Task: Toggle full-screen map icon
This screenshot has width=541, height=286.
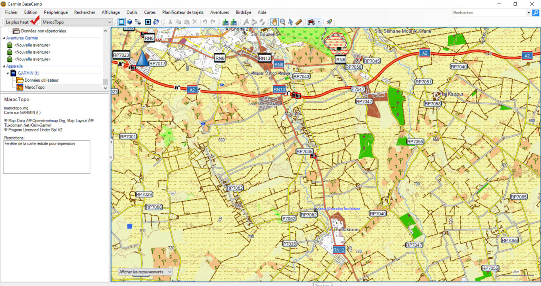Action: coord(148,22)
